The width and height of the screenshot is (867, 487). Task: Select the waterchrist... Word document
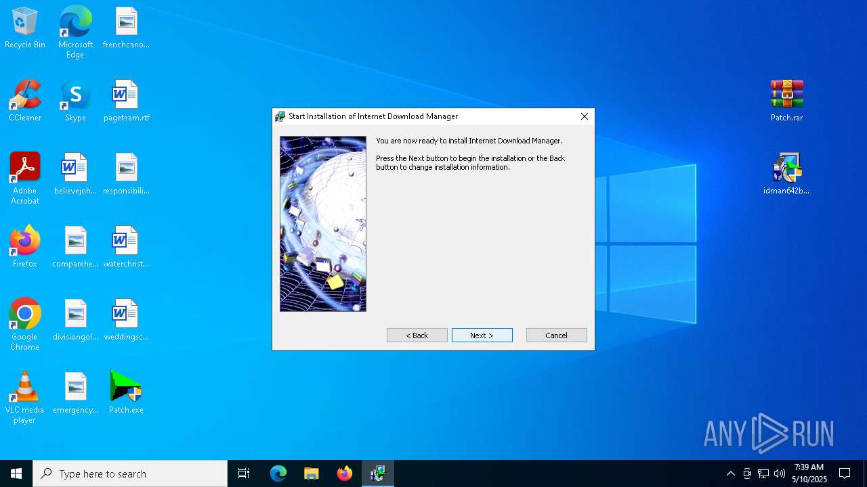(x=126, y=247)
